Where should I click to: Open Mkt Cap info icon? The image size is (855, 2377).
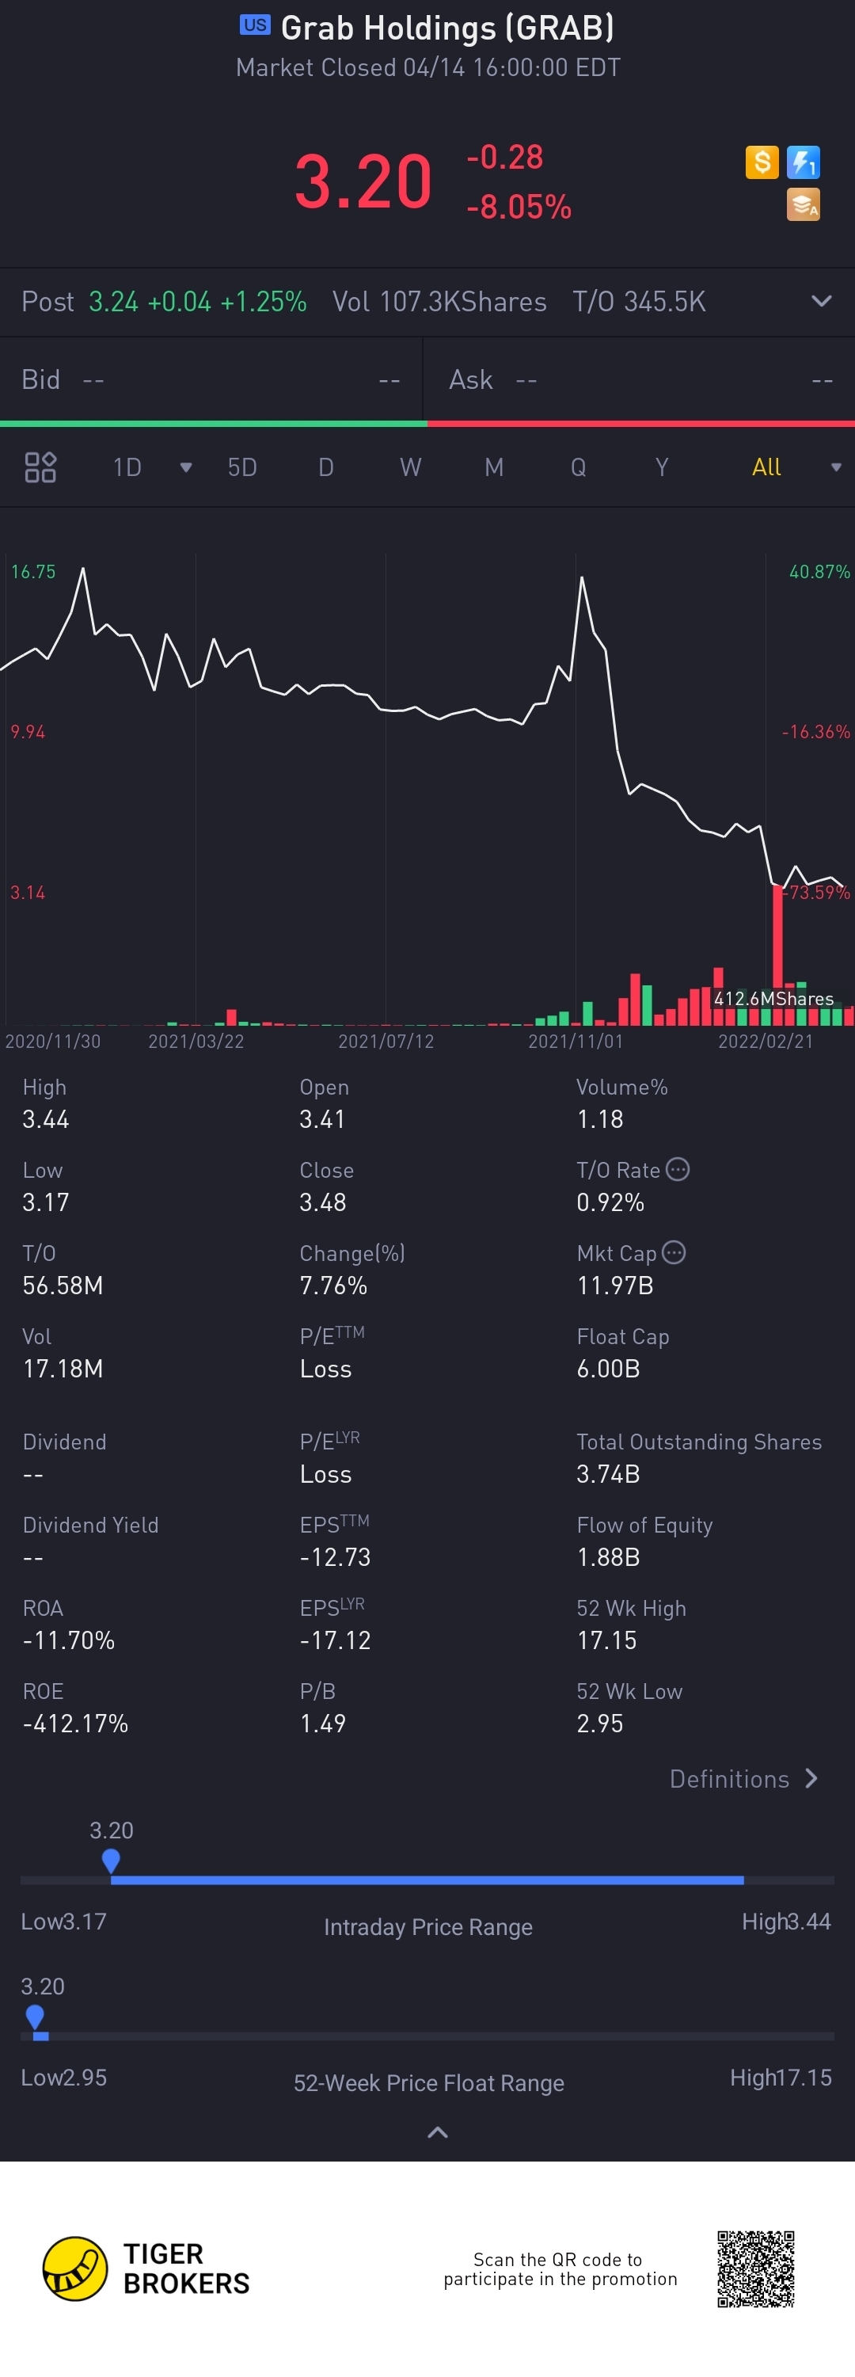(674, 1252)
